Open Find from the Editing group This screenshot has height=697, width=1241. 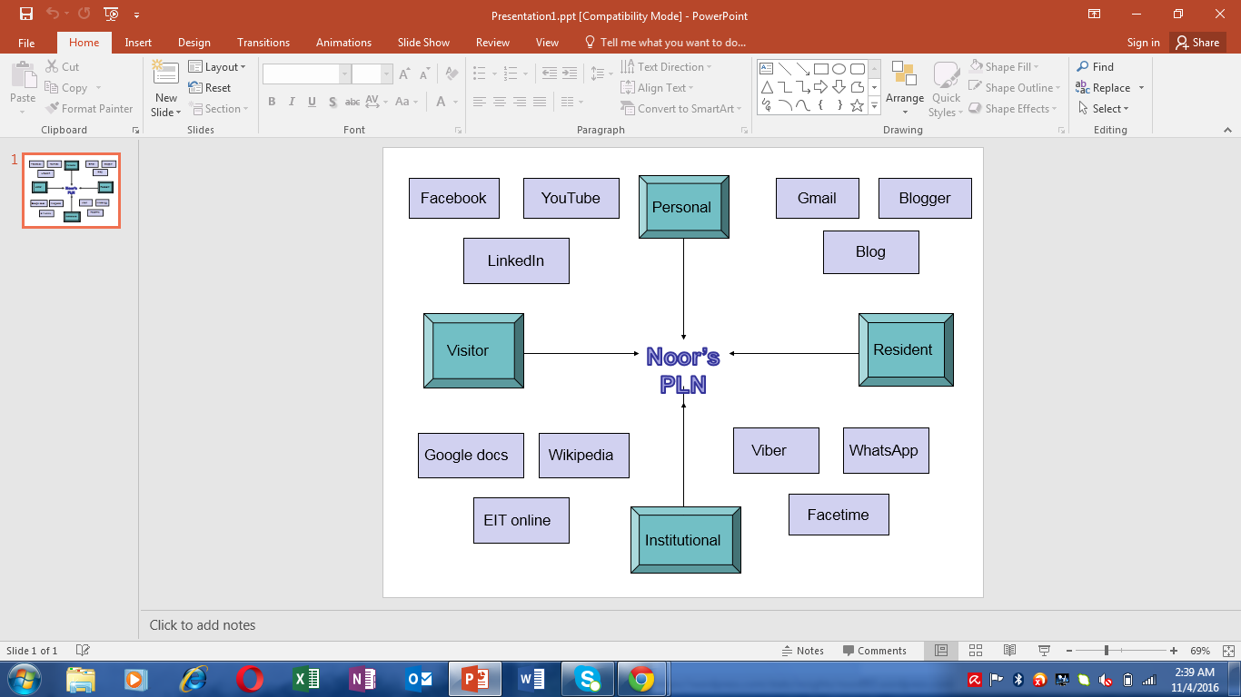coord(1096,67)
